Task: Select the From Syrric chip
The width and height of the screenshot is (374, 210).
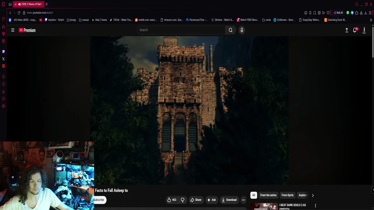Action: (288, 195)
